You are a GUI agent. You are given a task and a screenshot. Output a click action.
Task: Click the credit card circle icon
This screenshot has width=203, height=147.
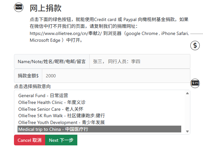(x=195, y=83)
